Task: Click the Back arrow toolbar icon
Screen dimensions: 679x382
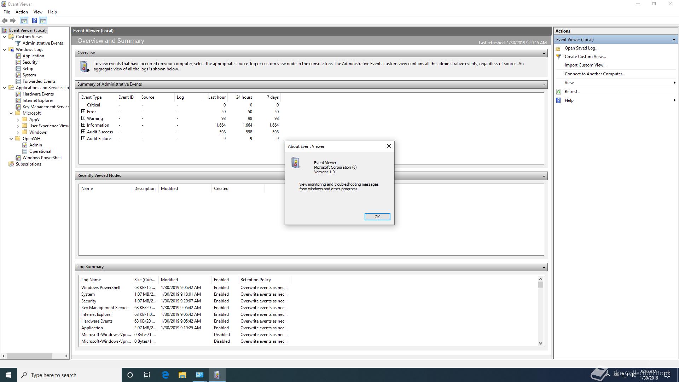Action: click(5, 21)
